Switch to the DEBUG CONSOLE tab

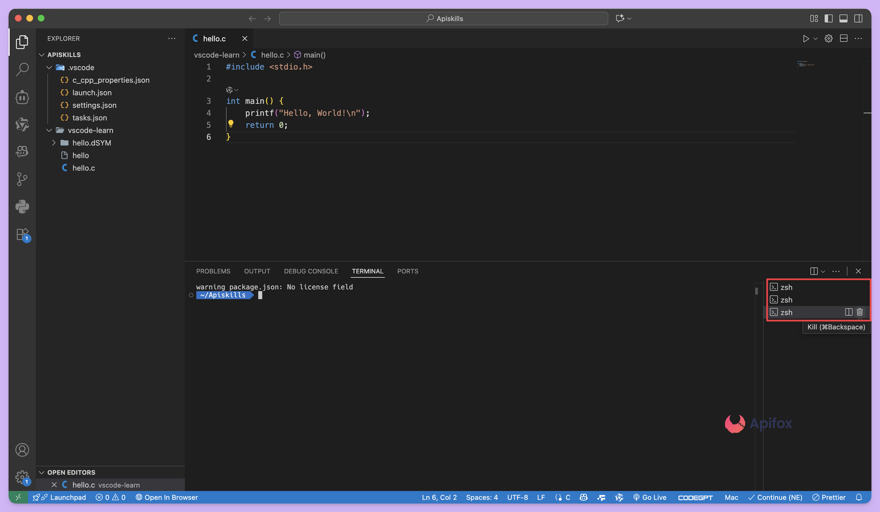pyautogui.click(x=311, y=271)
